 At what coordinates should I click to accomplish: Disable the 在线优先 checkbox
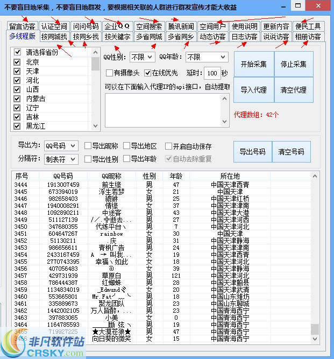(148, 73)
